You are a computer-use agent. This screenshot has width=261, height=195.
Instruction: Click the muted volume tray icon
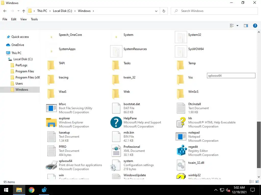228,190
